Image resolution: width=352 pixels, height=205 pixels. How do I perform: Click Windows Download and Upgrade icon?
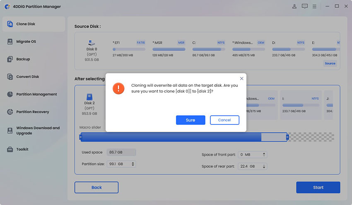pyautogui.click(x=10, y=131)
